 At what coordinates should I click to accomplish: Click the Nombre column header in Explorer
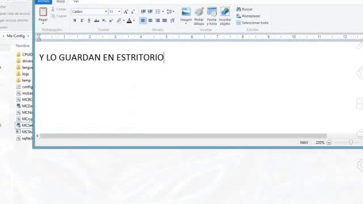click(x=23, y=46)
